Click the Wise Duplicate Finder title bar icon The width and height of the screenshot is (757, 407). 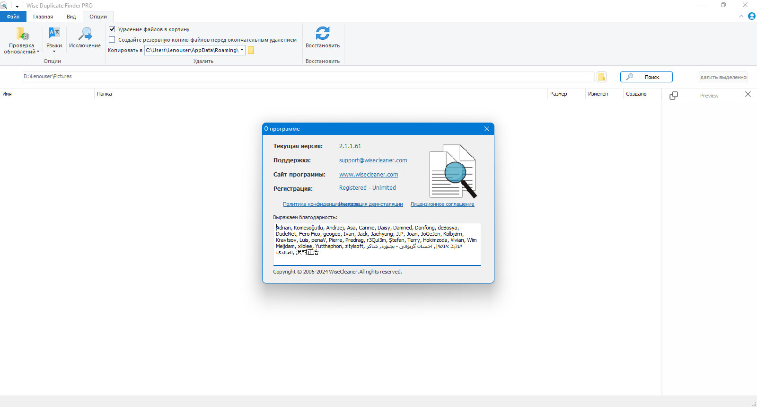click(x=4, y=6)
